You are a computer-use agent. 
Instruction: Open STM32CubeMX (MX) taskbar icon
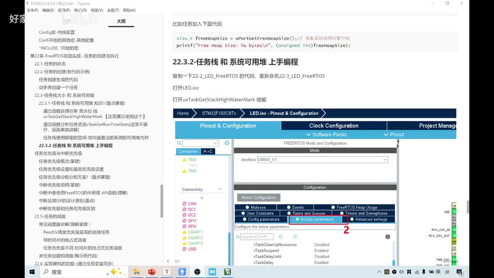point(212,272)
